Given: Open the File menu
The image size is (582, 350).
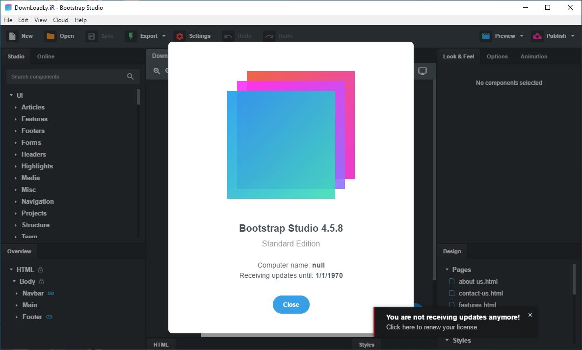Looking at the screenshot, I should click(8, 20).
